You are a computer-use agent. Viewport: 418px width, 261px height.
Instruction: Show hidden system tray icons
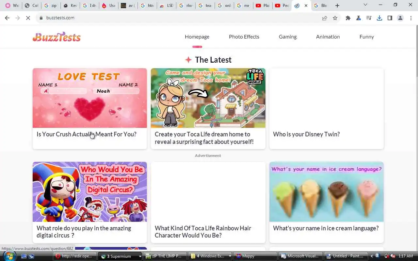(372, 256)
